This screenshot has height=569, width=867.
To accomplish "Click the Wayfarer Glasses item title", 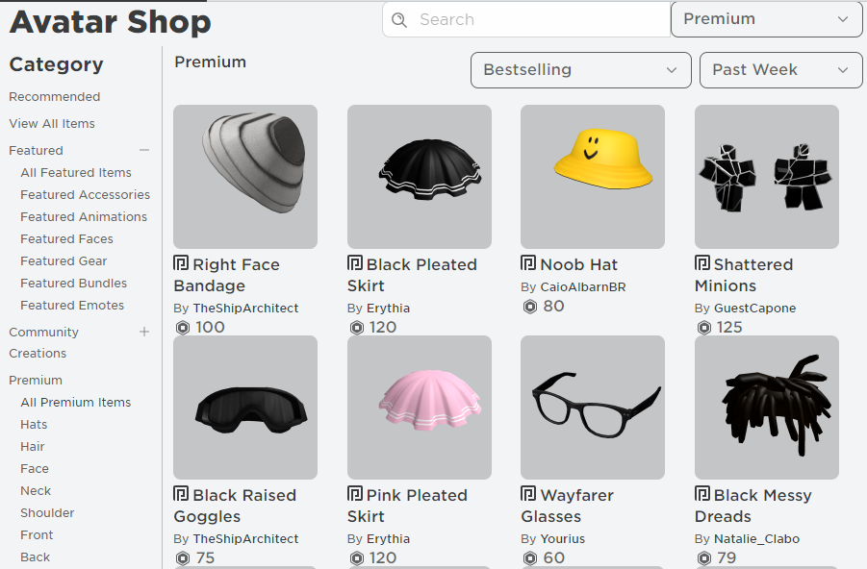I will tap(568, 506).
